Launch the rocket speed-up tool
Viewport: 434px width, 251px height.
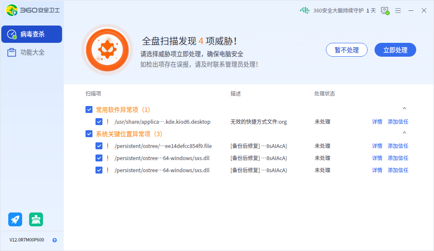click(15, 219)
